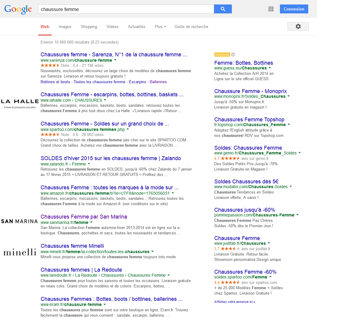This screenshot has height=322, width=353.
Task: Expand the arrow beside pommepassion.com ad URL
Action: point(297,215)
